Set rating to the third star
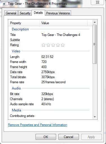 coord(53,45)
